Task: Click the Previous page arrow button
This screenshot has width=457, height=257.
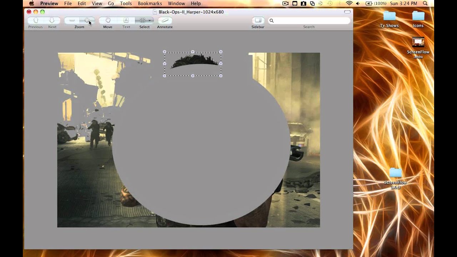Action: (x=36, y=20)
